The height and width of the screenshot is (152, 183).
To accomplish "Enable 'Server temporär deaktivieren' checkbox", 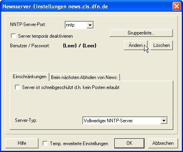I will point(14,36).
